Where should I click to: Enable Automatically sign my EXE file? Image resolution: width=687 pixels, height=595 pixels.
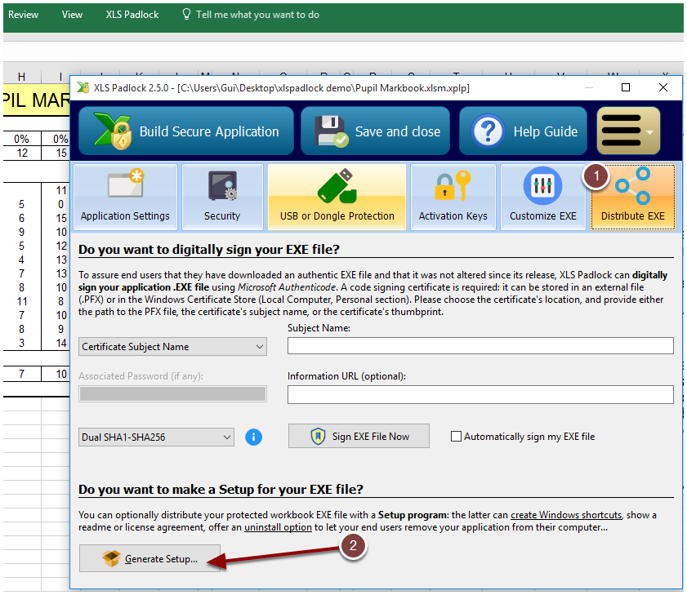click(457, 437)
